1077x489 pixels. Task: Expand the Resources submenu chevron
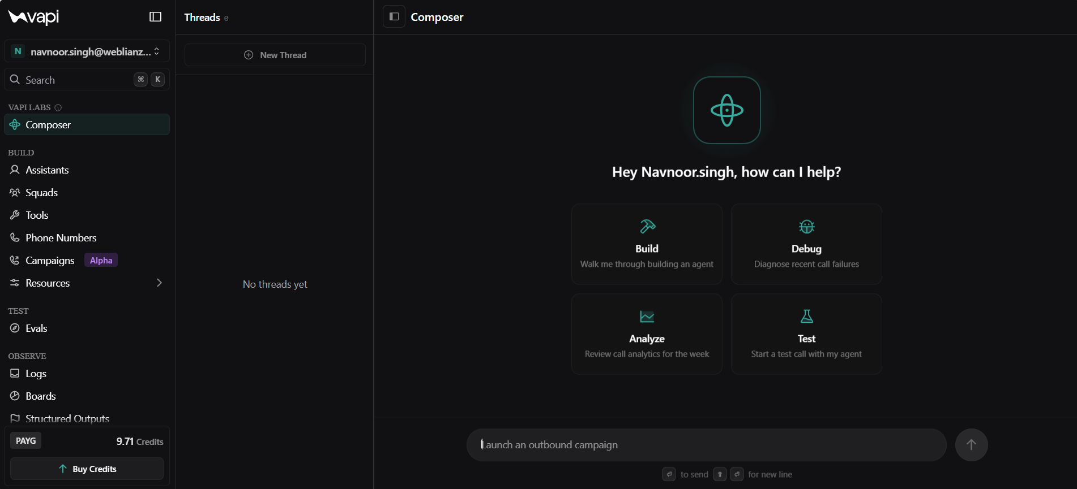click(x=159, y=283)
